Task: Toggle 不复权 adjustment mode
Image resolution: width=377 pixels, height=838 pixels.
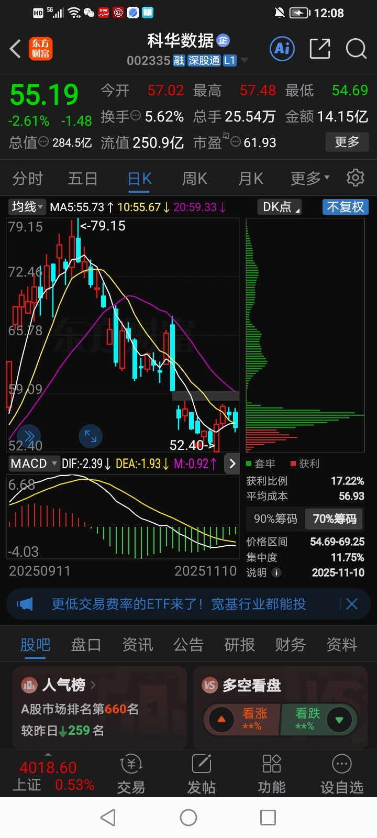Action: click(346, 207)
